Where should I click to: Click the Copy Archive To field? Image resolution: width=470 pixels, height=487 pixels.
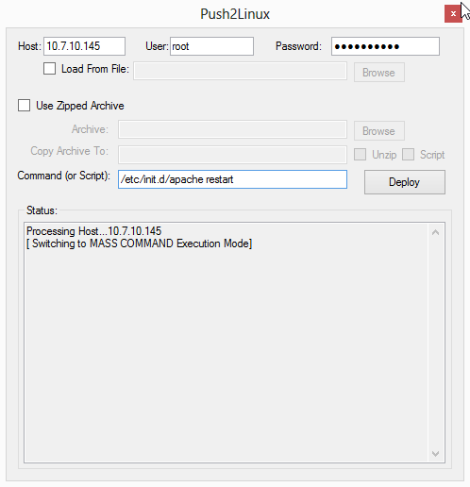232,155
